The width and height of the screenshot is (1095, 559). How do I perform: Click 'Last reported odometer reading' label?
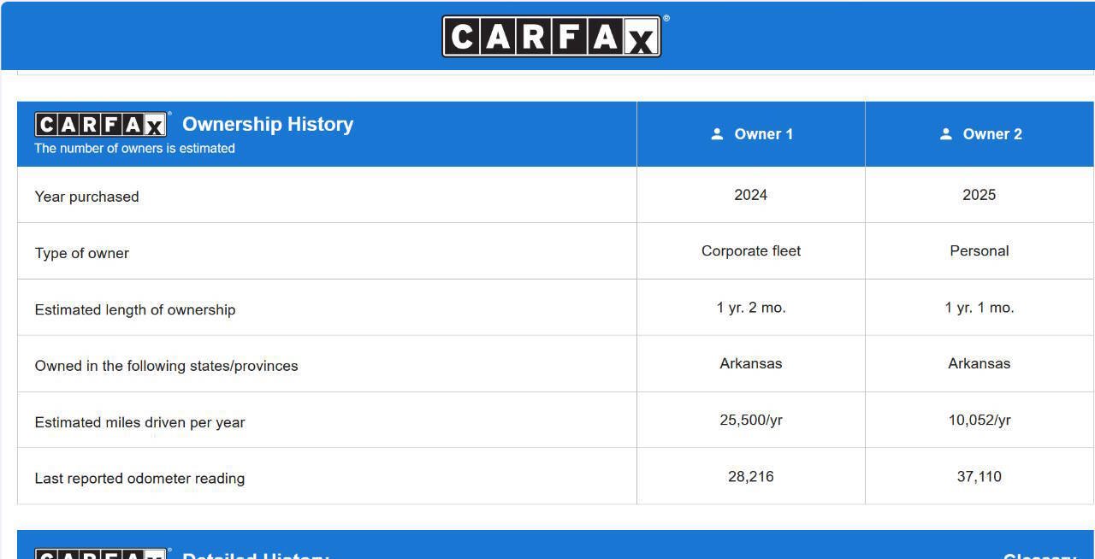[139, 479]
